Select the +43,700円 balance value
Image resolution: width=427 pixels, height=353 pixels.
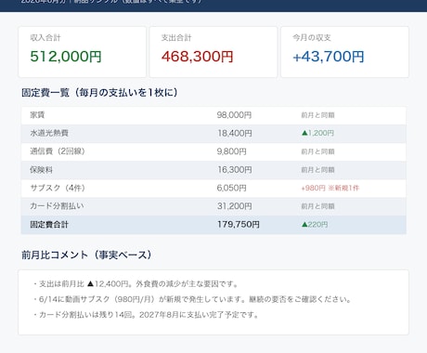329,57
